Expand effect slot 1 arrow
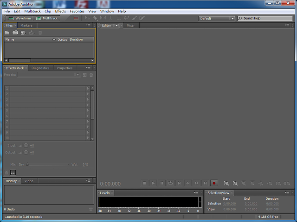The image size is (297, 222). coord(88,88)
